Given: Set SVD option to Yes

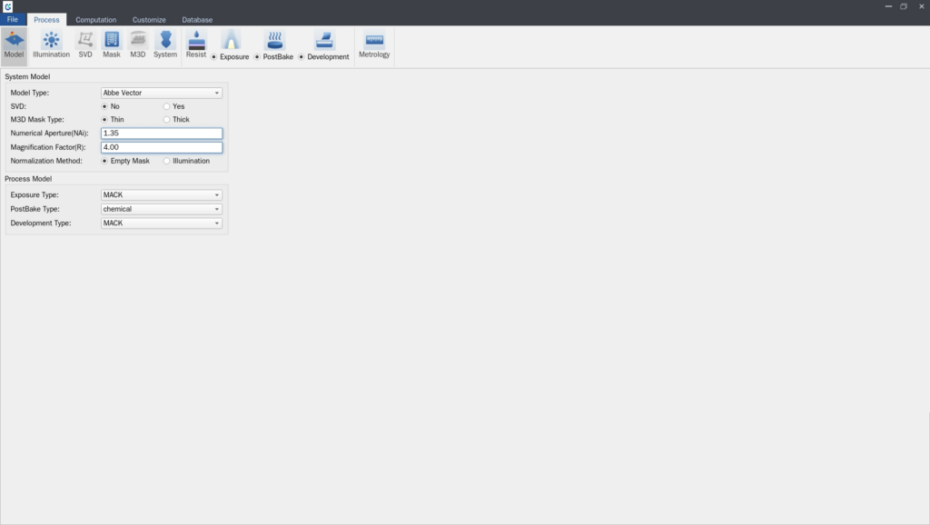Looking at the screenshot, I should tap(167, 106).
